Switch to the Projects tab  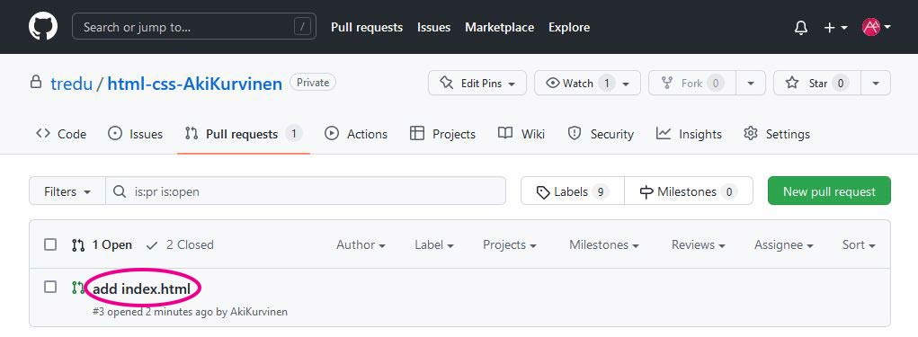click(x=442, y=134)
